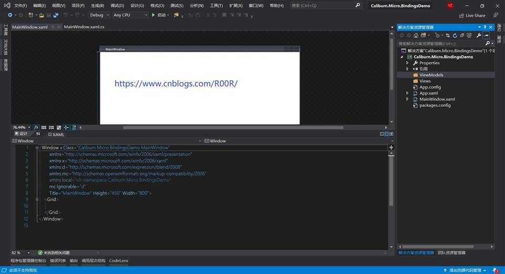Open the 输出 output bottom tab
The width and height of the screenshot is (505, 274).
(74, 260)
